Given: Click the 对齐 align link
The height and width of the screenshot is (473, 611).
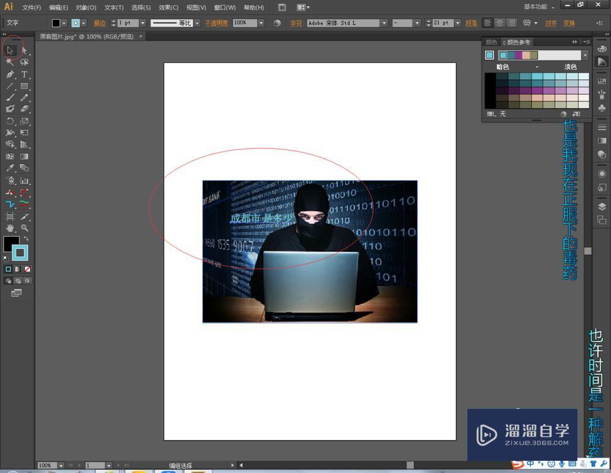Looking at the screenshot, I should [x=551, y=23].
